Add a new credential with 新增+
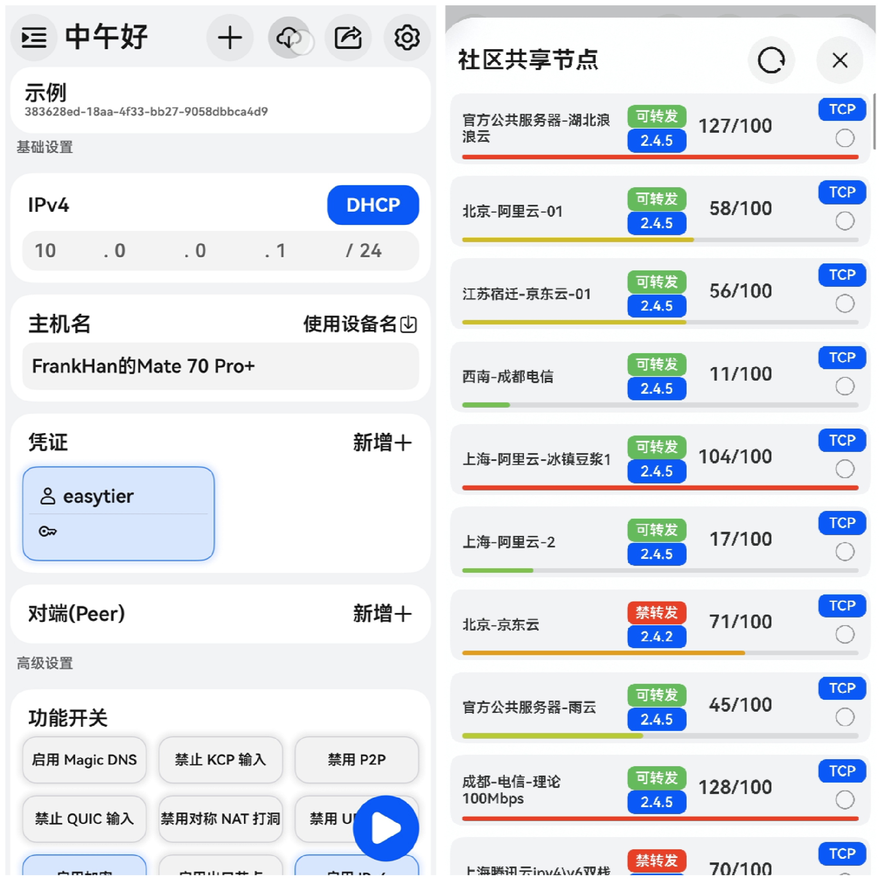The width and height of the screenshot is (885, 885). click(382, 443)
